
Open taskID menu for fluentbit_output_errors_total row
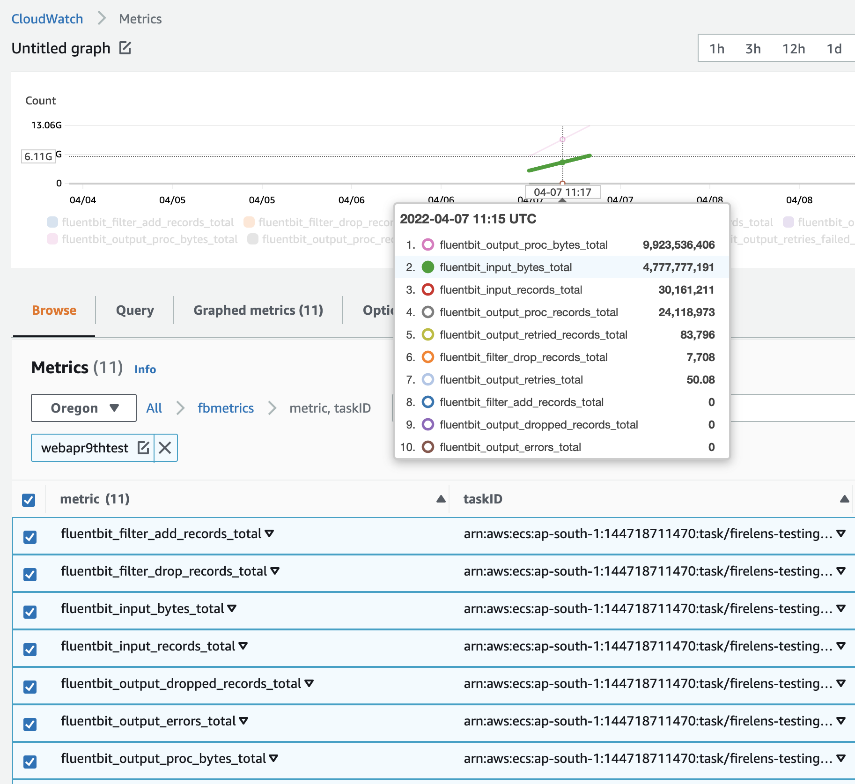coord(841,721)
